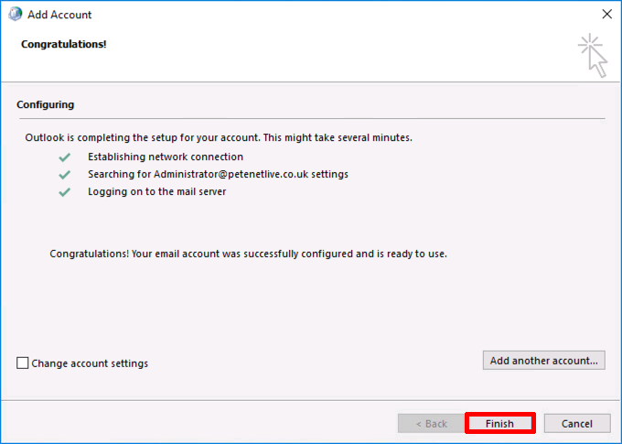Click checkmark next to Establishing network connection
Screen dimensions: 622x444
click(65, 157)
